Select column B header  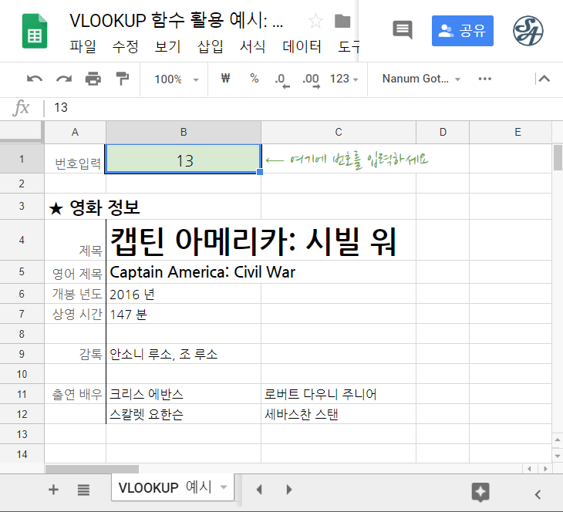coord(184,132)
